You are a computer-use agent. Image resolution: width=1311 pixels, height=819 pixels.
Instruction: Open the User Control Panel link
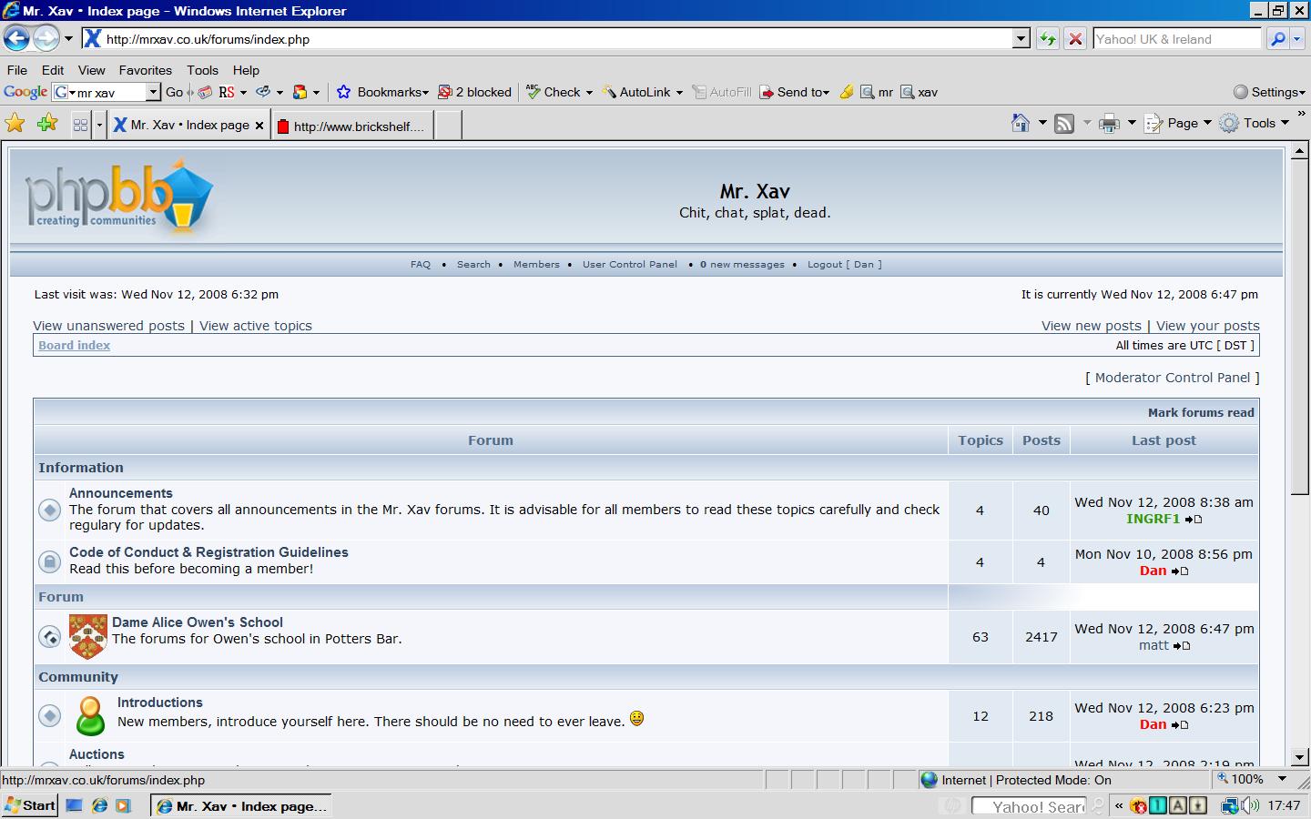coord(630,265)
